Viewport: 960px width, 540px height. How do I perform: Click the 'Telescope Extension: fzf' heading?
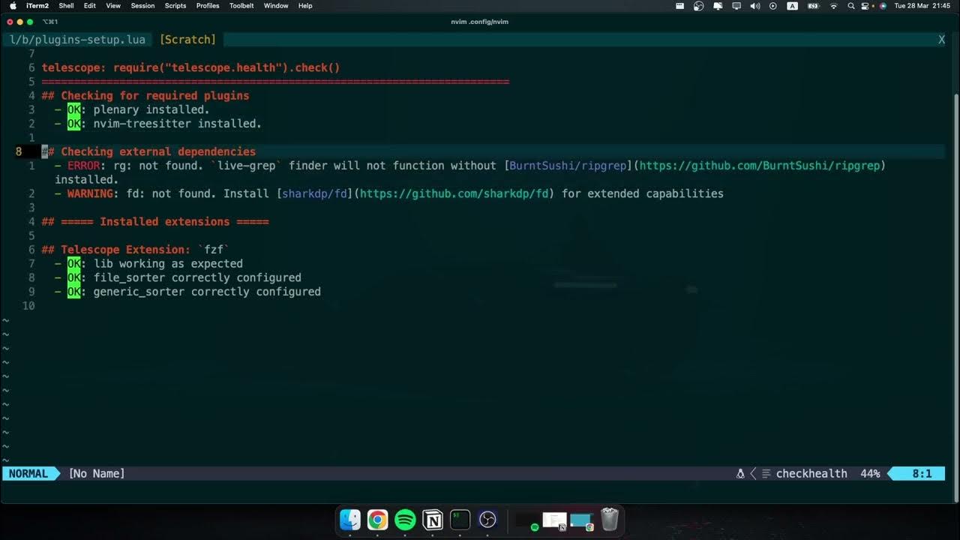[x=136, y=250]
